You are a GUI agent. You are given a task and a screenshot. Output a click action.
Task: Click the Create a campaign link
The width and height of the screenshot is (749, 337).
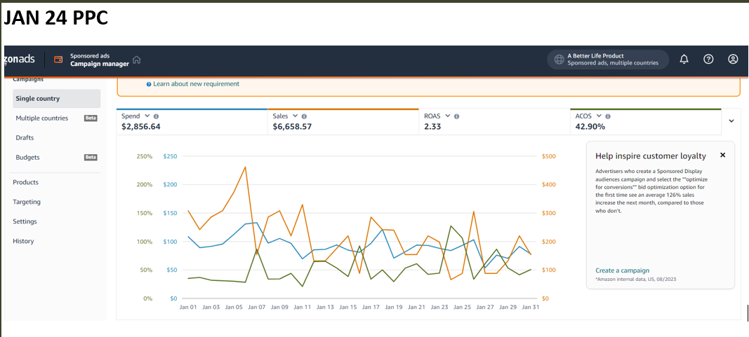pyautogui.click(x=622, y=270)
